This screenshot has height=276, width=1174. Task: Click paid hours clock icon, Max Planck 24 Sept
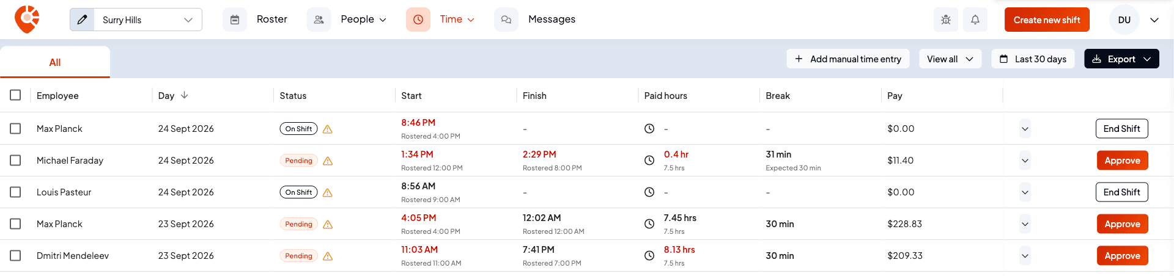click(x=649, y=129)
